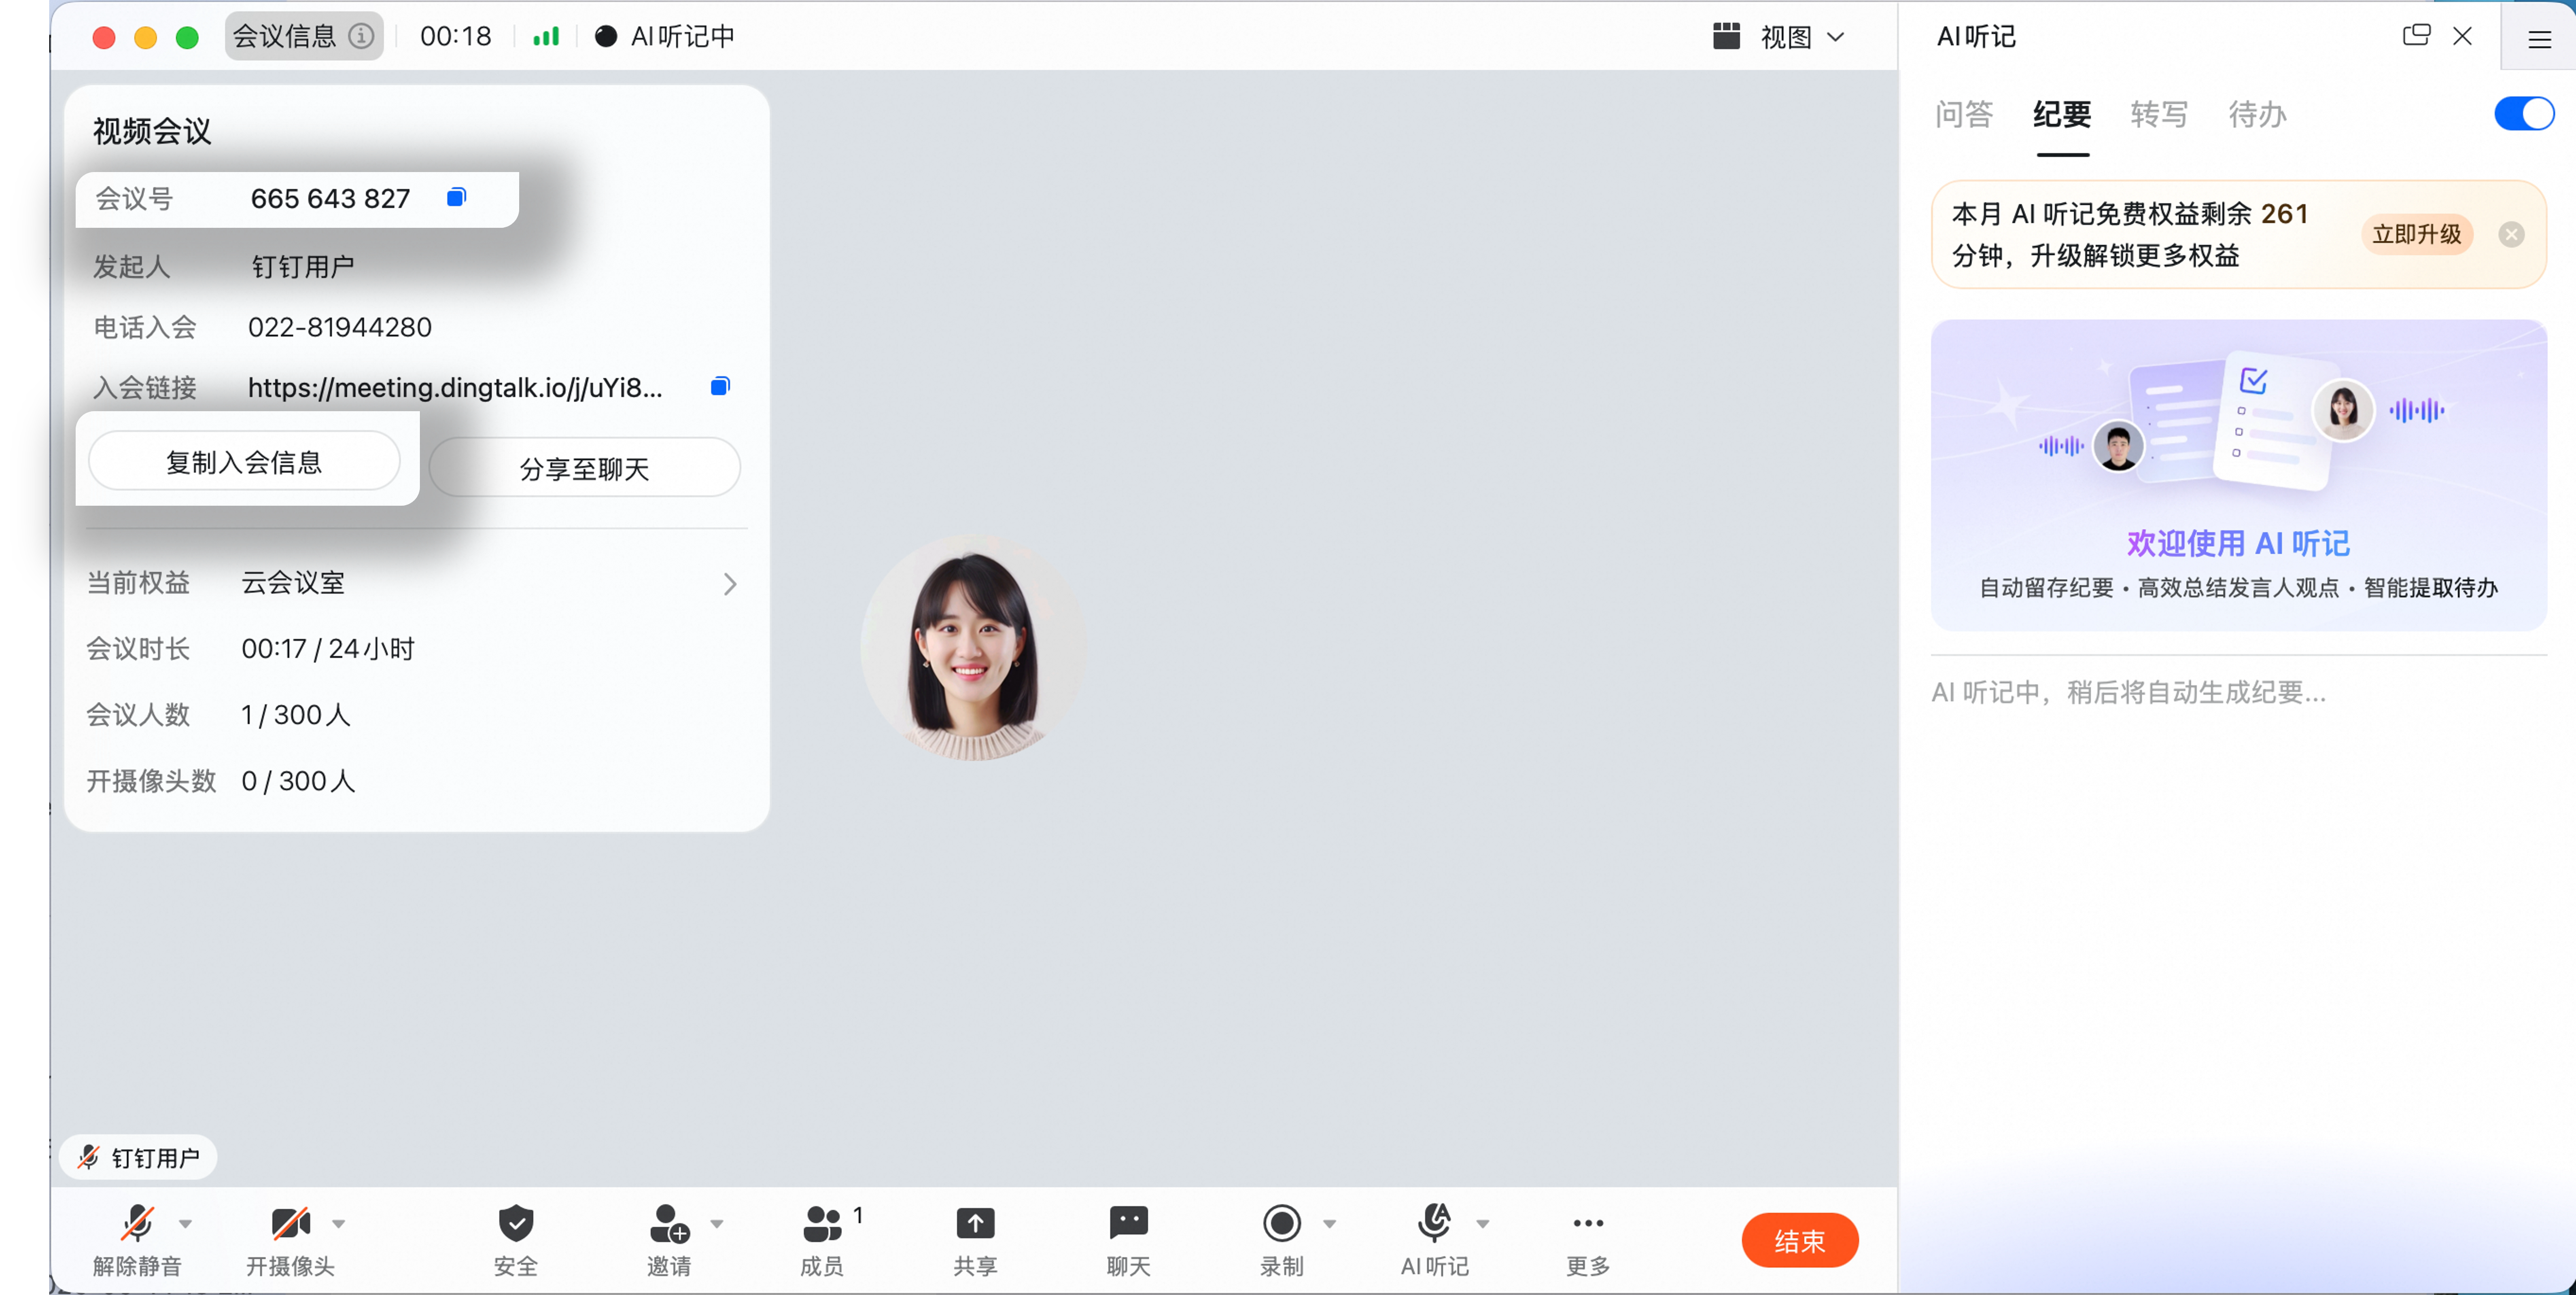Copy the meeting join link

(x=720, y=386)
